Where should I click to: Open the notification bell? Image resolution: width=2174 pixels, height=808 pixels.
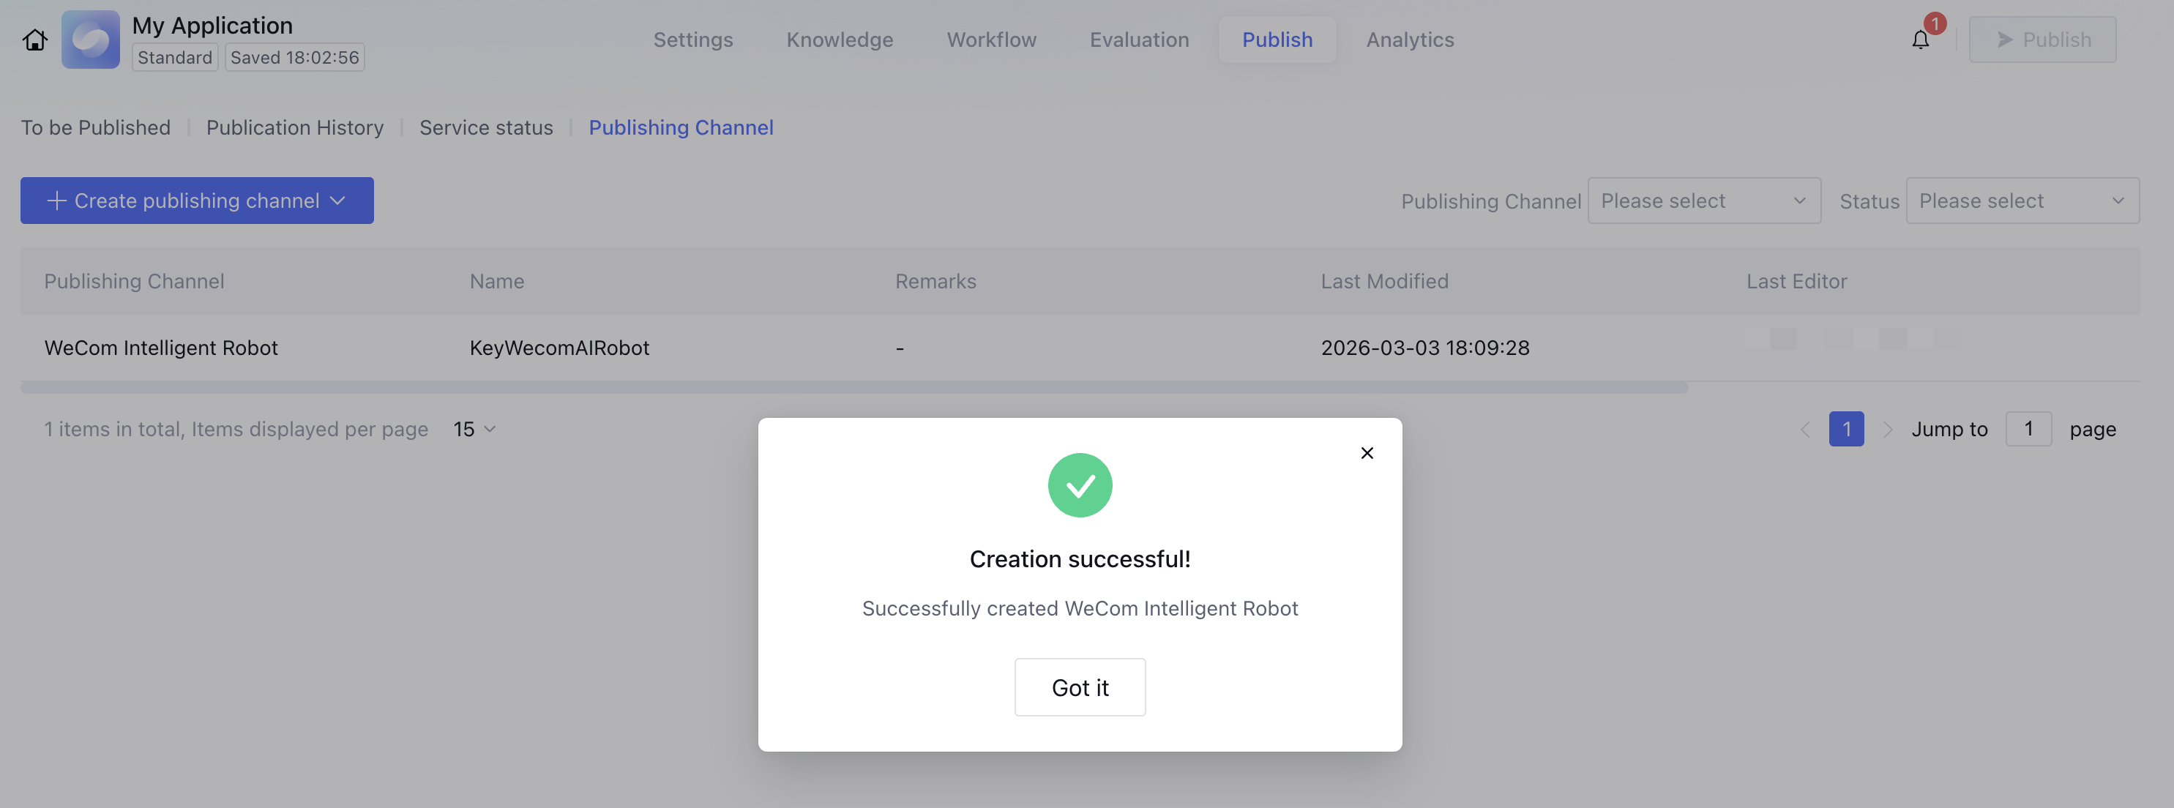[1920, 40]
